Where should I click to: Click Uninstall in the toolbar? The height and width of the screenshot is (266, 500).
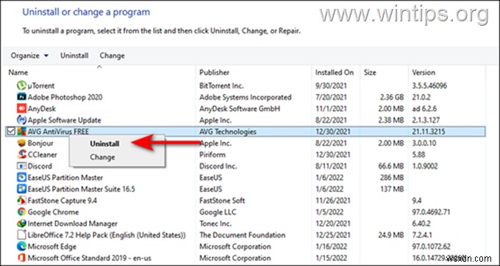[74, 55]
